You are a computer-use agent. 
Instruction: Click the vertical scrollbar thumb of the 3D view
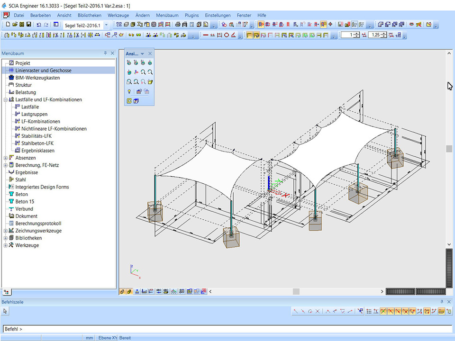coord(449,149)
